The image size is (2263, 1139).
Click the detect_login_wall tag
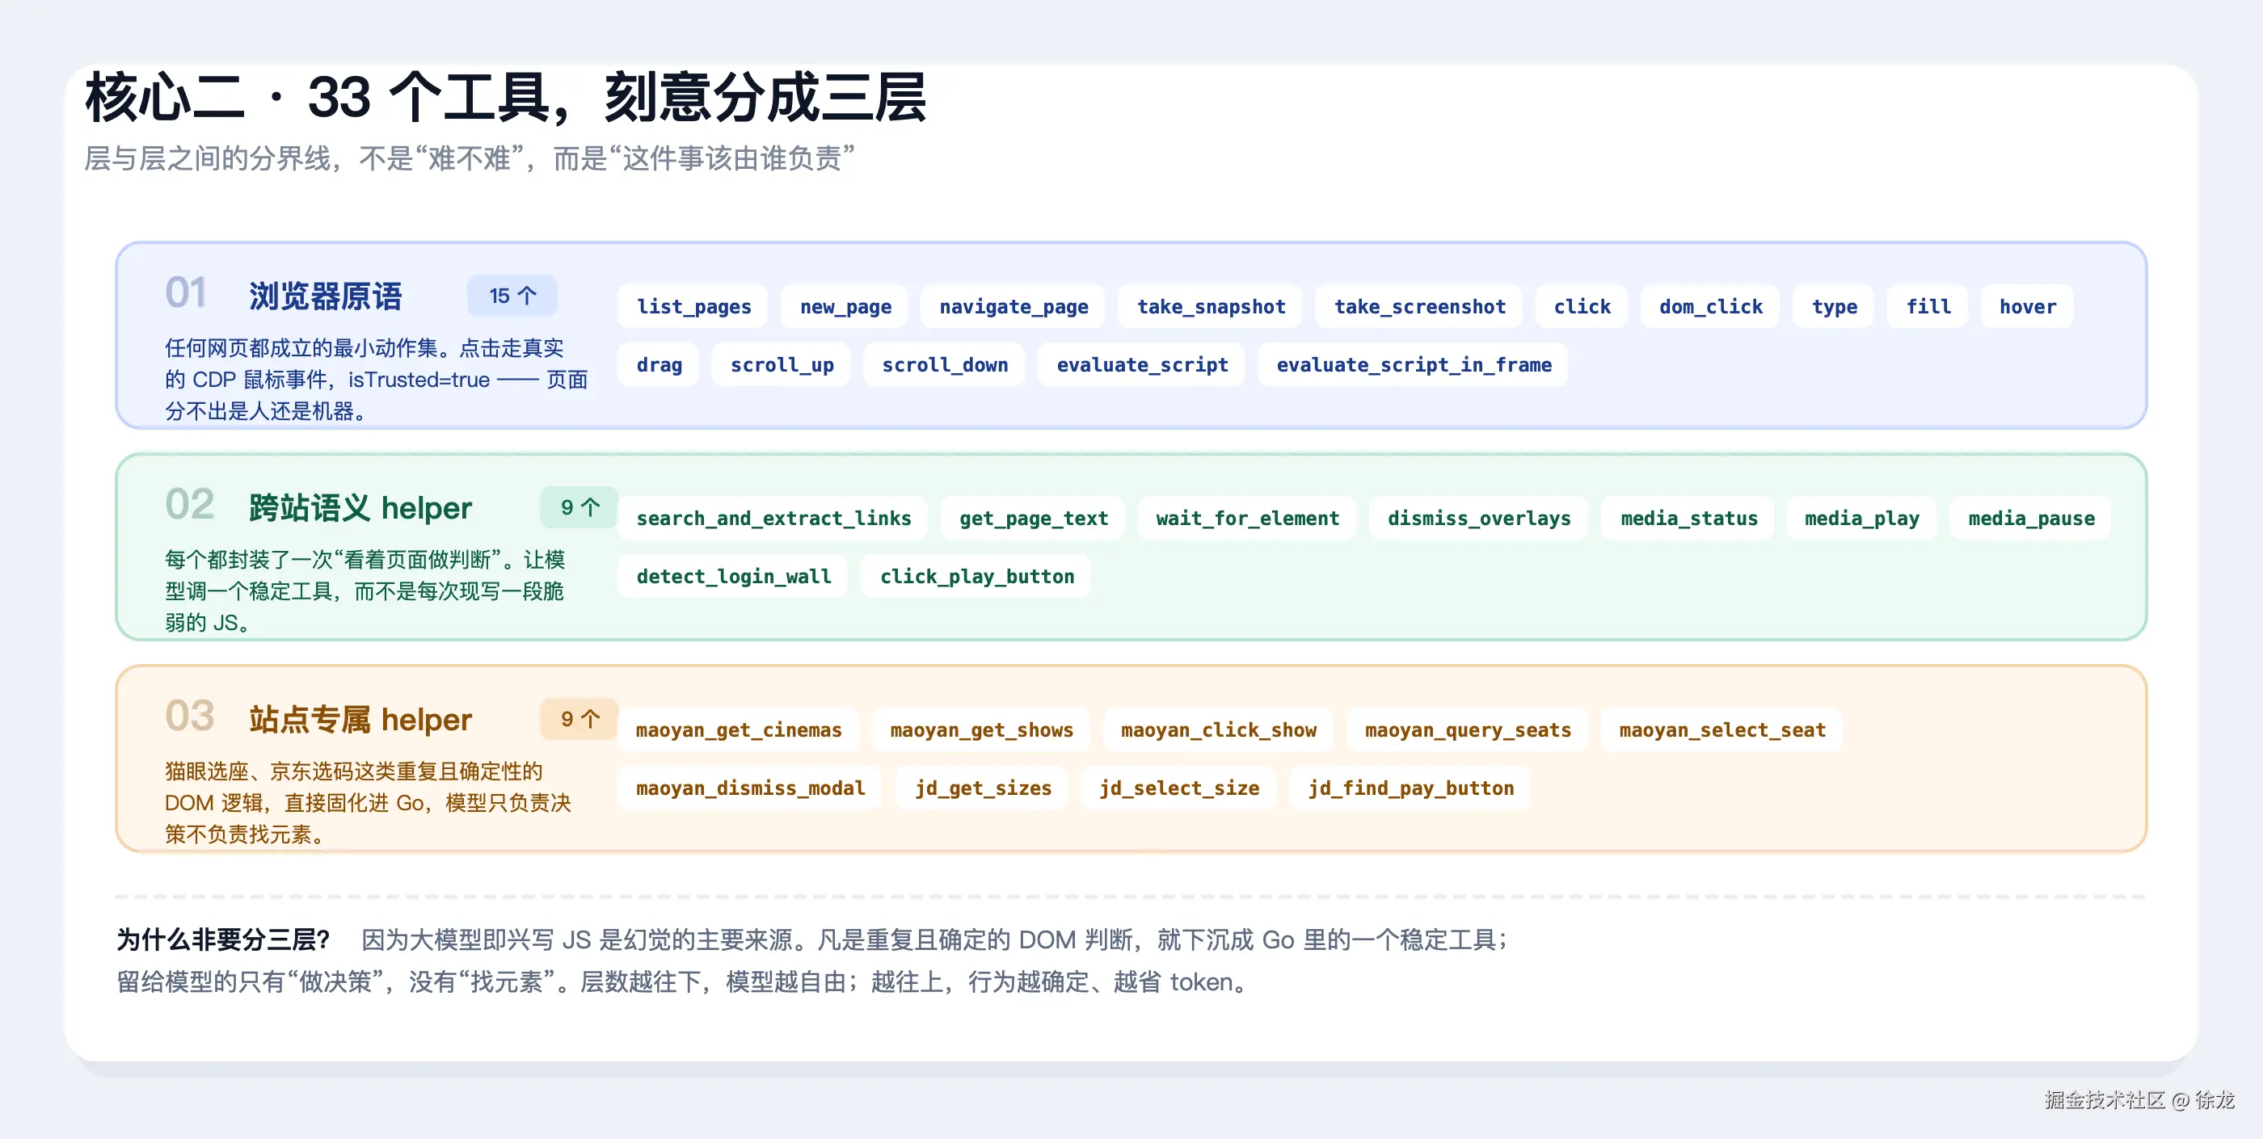coord(733,576)
